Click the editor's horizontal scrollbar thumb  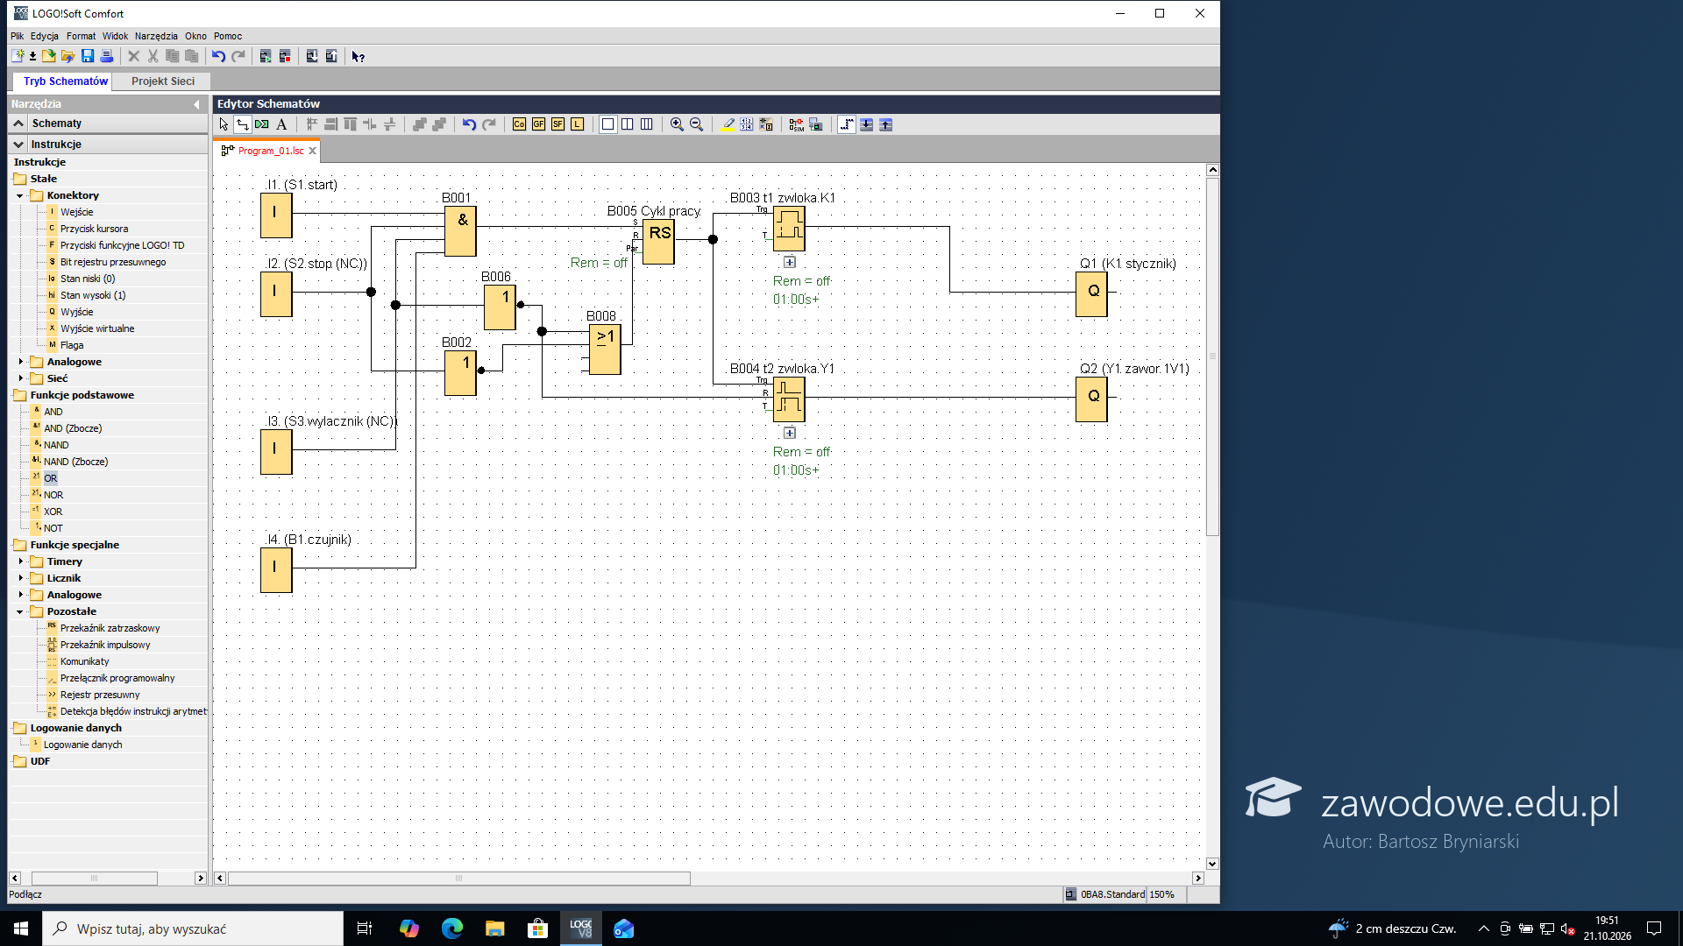click(x=458, y=878)
